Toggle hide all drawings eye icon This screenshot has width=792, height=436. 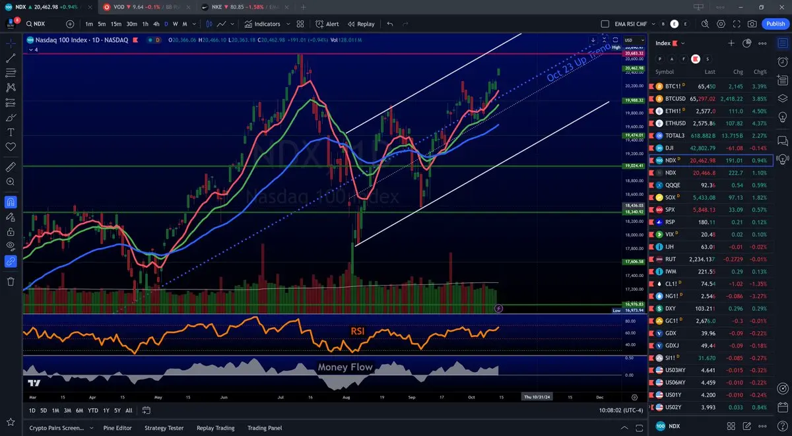click(x=11, y=246)
